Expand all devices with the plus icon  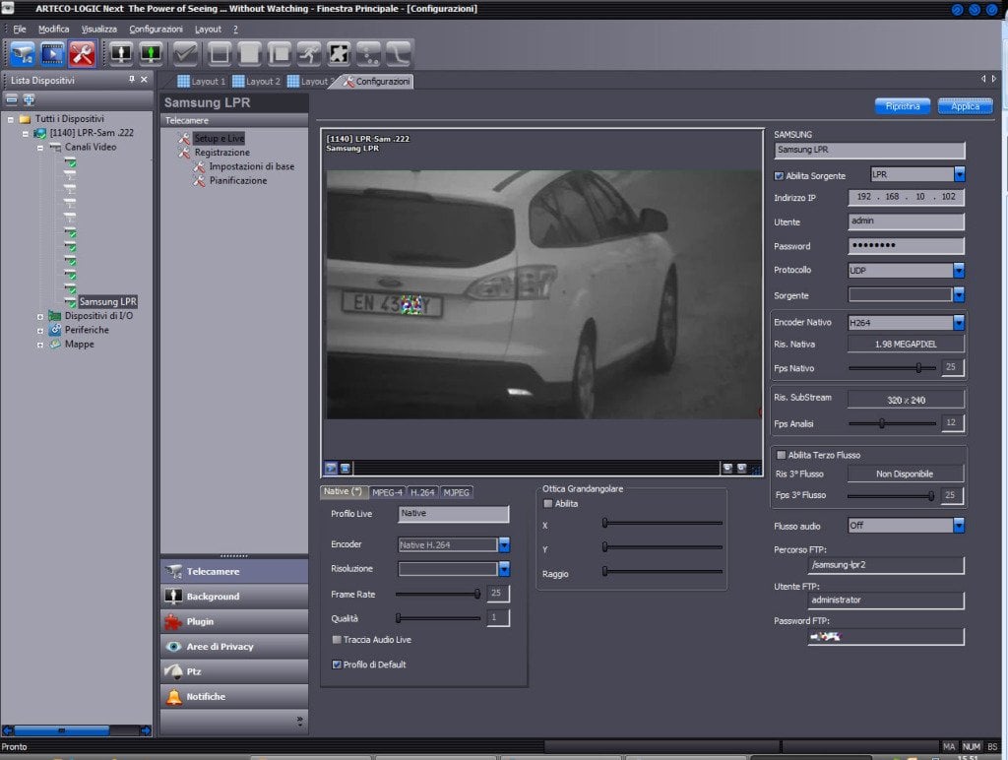(x=29, y=99)
